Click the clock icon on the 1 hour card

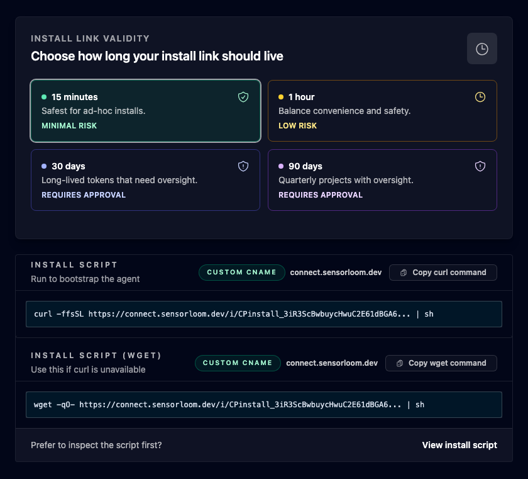(480, 97)
